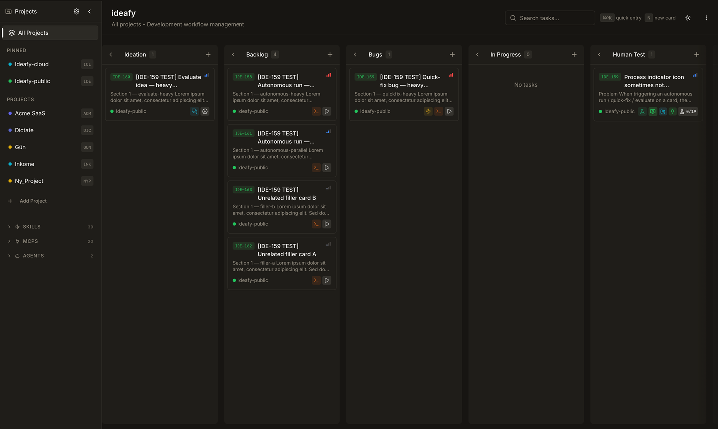Click the ICL badge beside Ideafy-cloud
Image resolution: width=718 pixels, height=429 pixels.
[87, 64]
